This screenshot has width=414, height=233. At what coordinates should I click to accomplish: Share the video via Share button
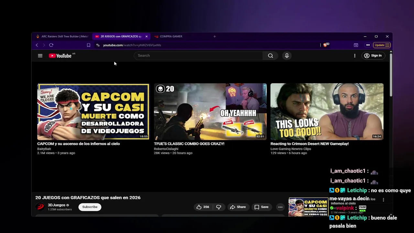238,207
